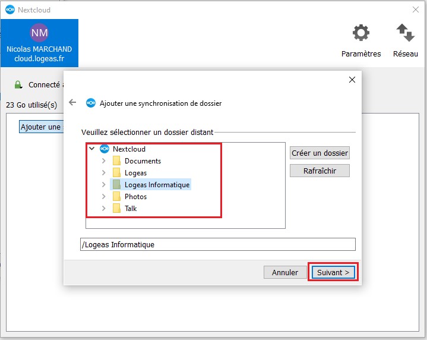This screenshot has width=427, height=340.
Task: Expand the Logeas Informatique folder chevron
Action: coord(103,185)
